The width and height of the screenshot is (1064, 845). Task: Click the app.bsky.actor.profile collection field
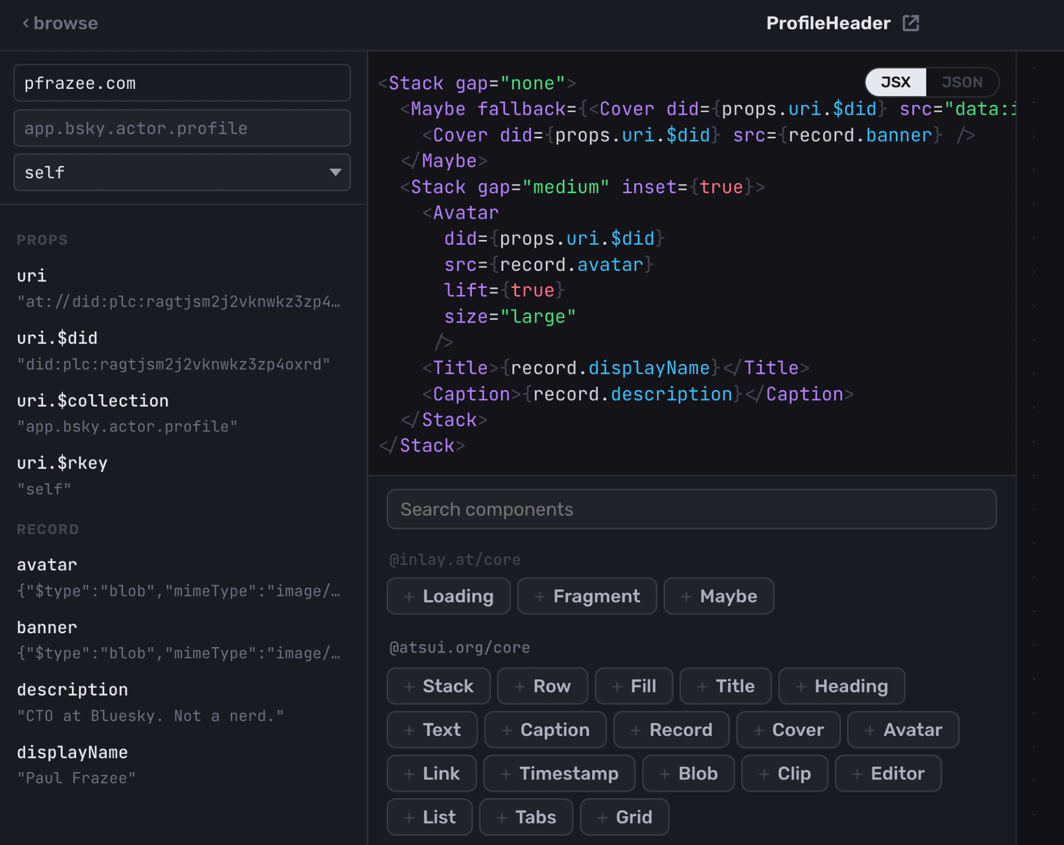(181, 128)
